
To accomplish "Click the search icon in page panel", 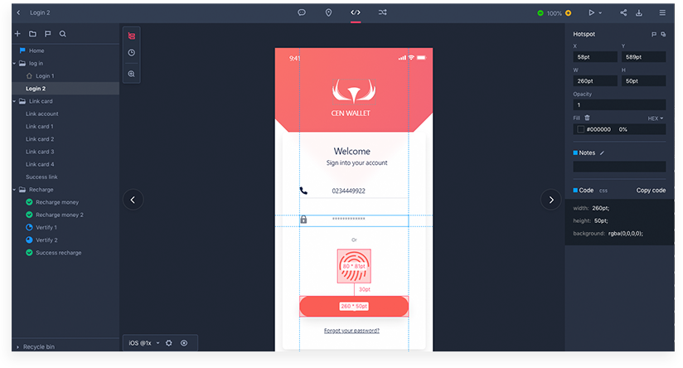I will (62, 34).
